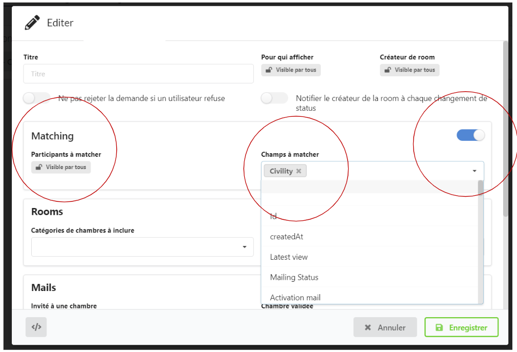The width and height of the screenshot is (517, 352).
Task: Remove the Civility tag with its x icon
Action: tap(299, 171)
